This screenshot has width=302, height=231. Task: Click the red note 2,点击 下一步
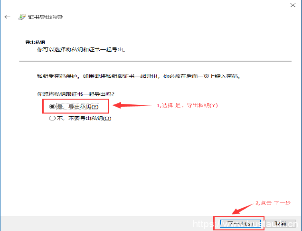pyautogui.click(x=273, y=203)
